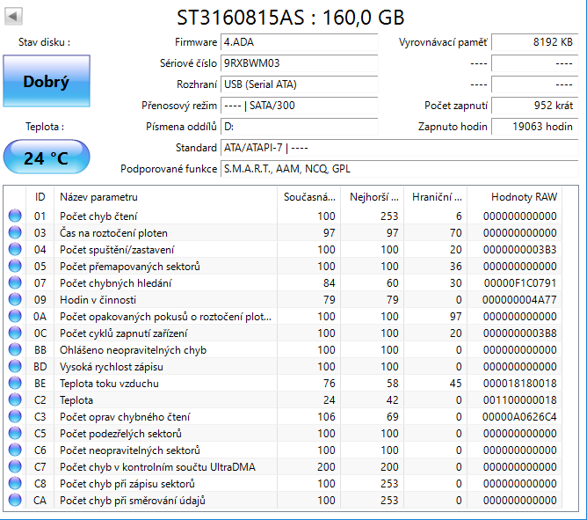Click the blue status icon for row 05
The image size is (587, 520).
click(x=15, y=267)
